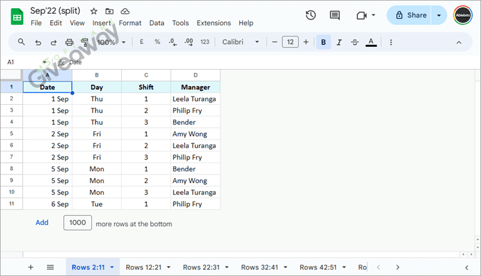The width and height of the screenshot is (481, 276).
Task: Click the Search menus magnifier icon
Action: pos(21,42)
